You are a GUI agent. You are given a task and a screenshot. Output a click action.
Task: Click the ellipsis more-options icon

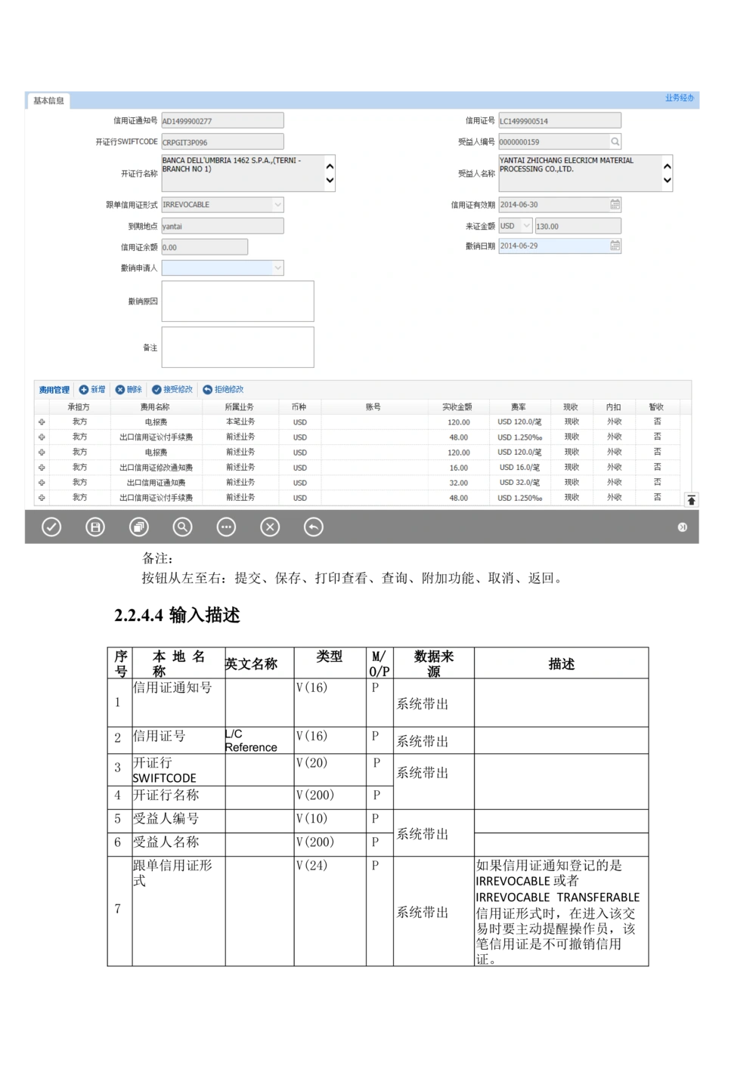(x=226, y=527)
